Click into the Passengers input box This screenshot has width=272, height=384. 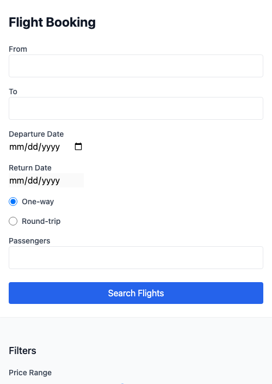coord(136,258)
